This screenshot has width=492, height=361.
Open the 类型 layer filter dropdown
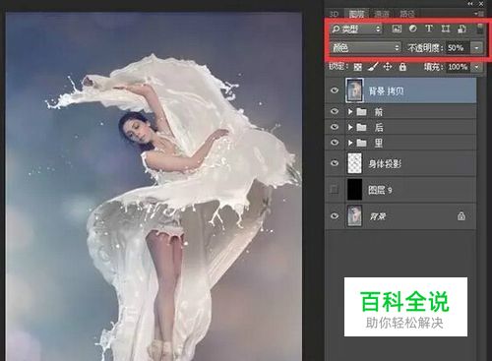click(x=356, y=30)
